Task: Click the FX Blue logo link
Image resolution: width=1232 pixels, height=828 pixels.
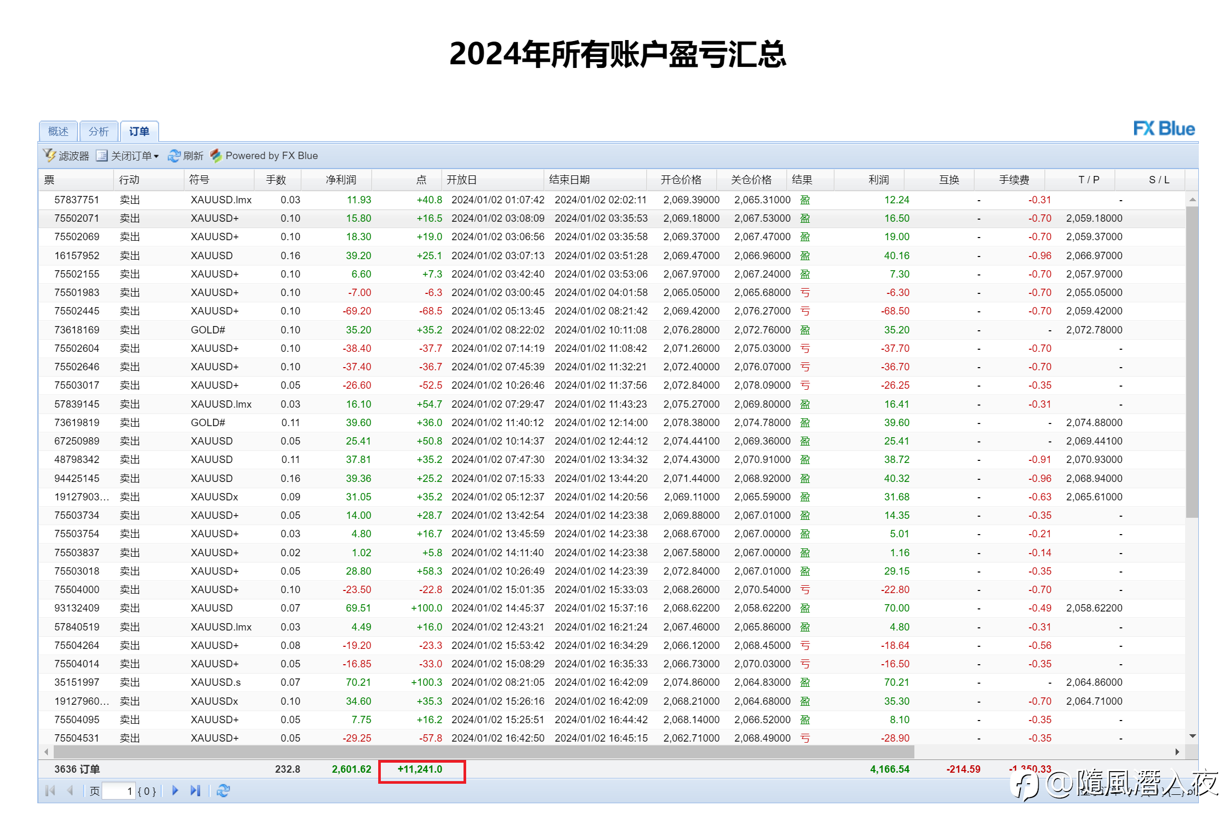Action: 1164,129
